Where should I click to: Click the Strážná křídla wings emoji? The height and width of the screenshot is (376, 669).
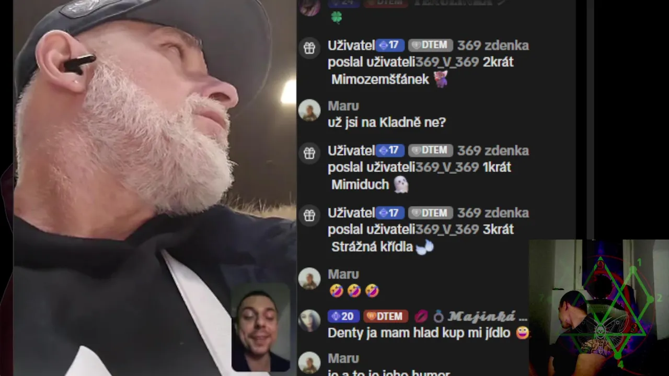[425, 247]
